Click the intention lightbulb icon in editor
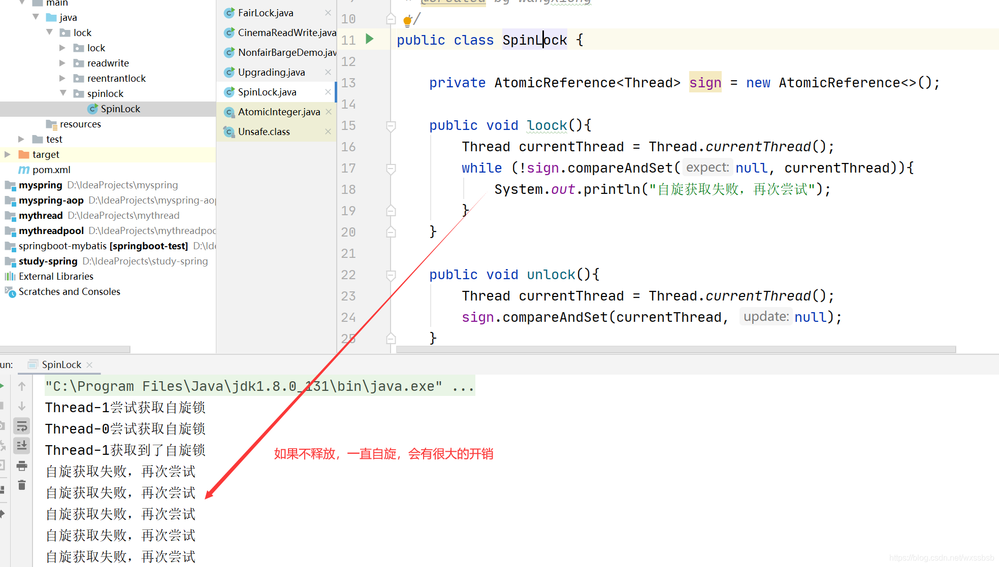Image resolution: width=999 pixels, height=567 pixels. [407, 20]
